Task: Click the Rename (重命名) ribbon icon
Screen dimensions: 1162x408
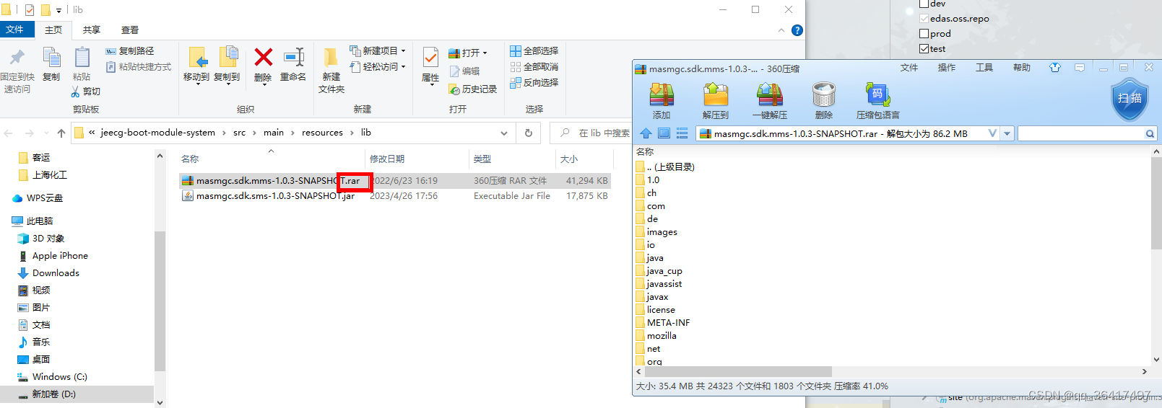Action: (x=293, y=57)
